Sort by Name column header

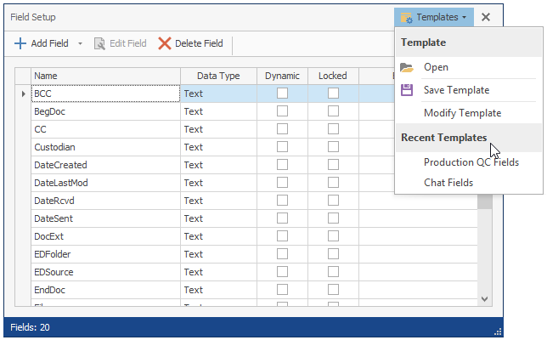(x=105, y=76)
